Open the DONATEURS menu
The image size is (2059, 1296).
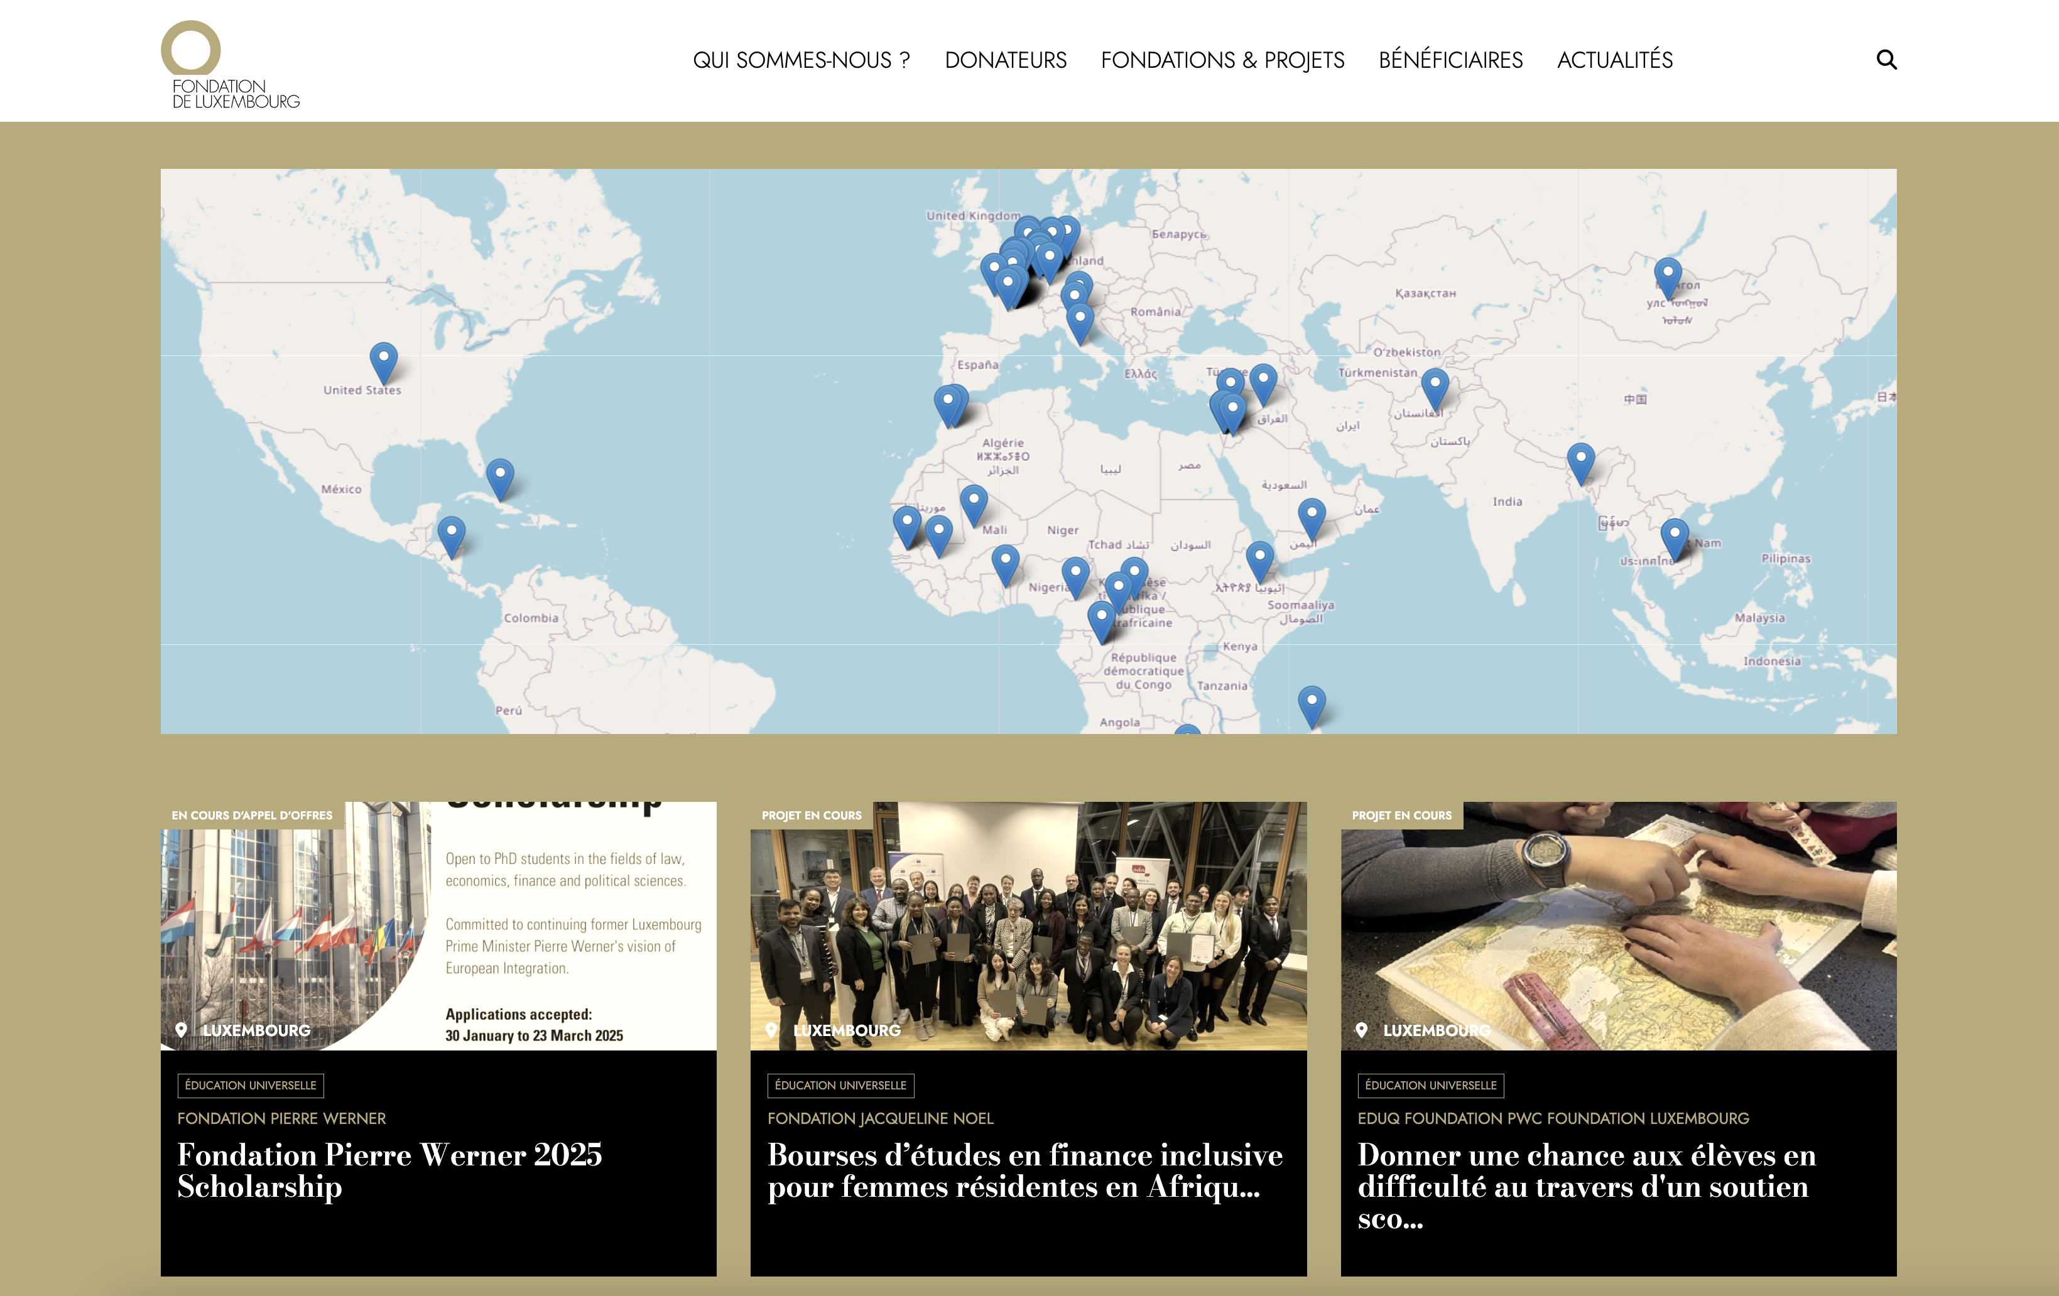click(x=1006, y=60)
